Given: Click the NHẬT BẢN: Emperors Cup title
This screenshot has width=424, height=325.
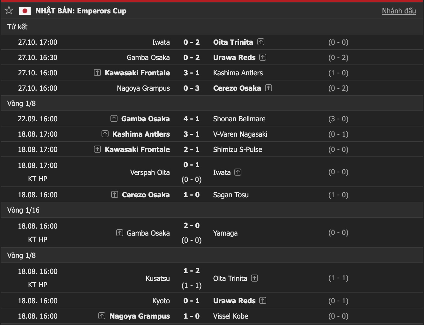Looking at the screenshot, I should [81, 11].
